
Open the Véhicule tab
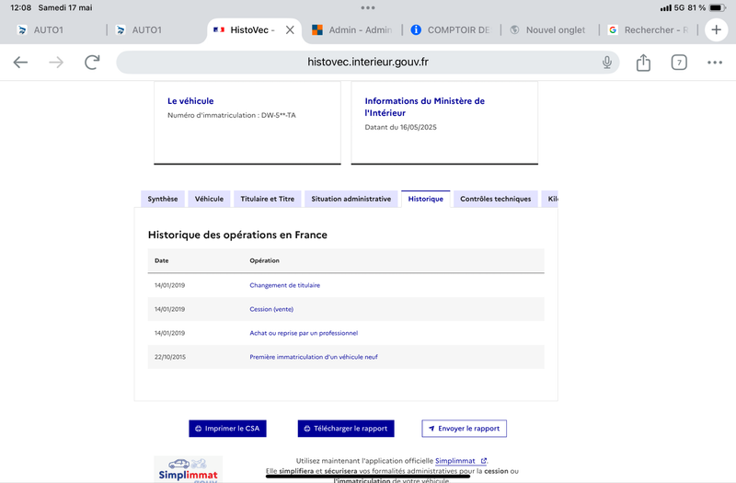(x=209, y=199)
